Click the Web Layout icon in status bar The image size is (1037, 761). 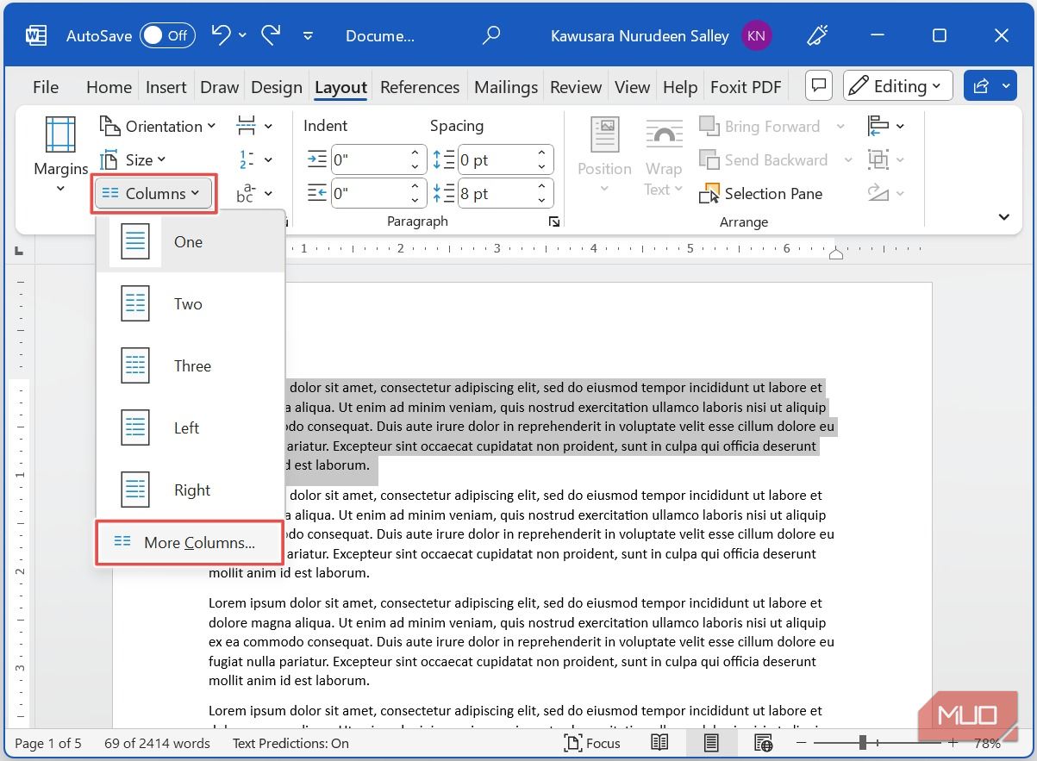click(762, 743)
